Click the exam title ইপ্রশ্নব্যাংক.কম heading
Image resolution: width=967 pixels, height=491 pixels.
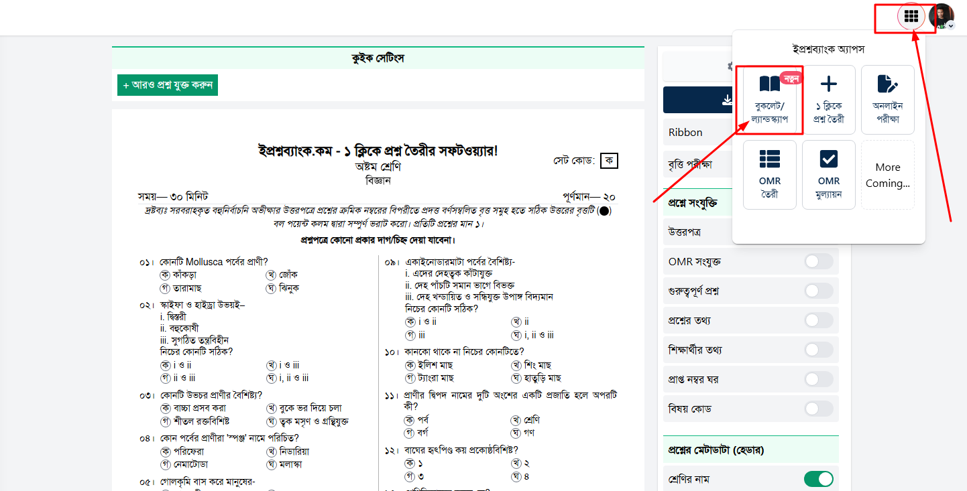click(378, 151)
